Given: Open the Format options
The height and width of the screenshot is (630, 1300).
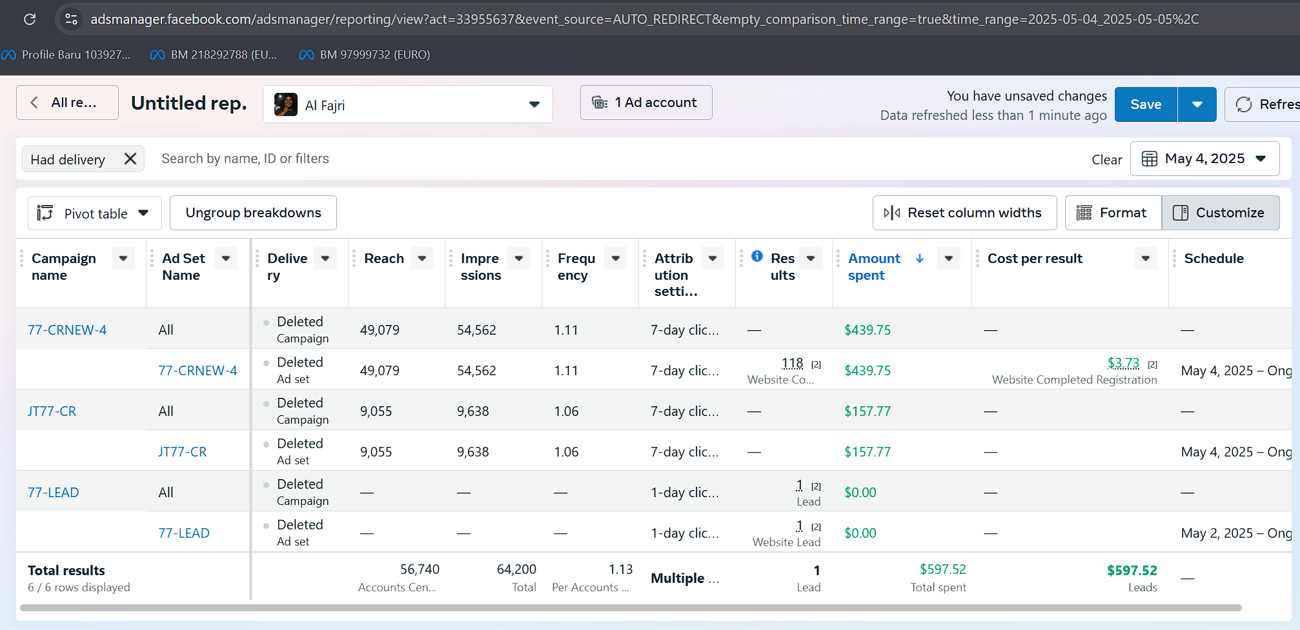Looking at the screenshot, I should 1113,213.
